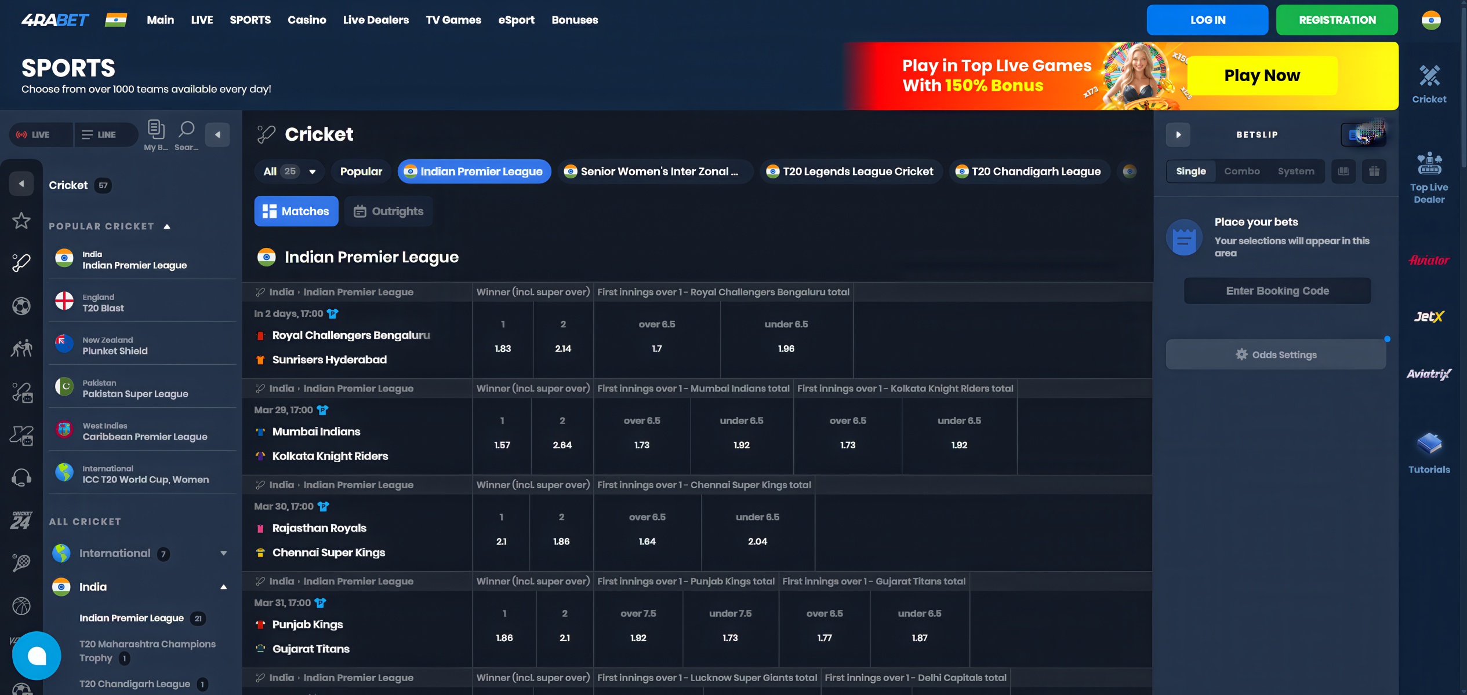Switch to the Outrights tab
The image size is (1467, 695).
point(388,211)
